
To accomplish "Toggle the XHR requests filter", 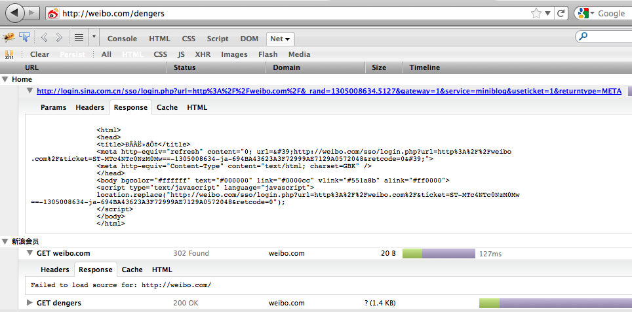I will point(203,54).
